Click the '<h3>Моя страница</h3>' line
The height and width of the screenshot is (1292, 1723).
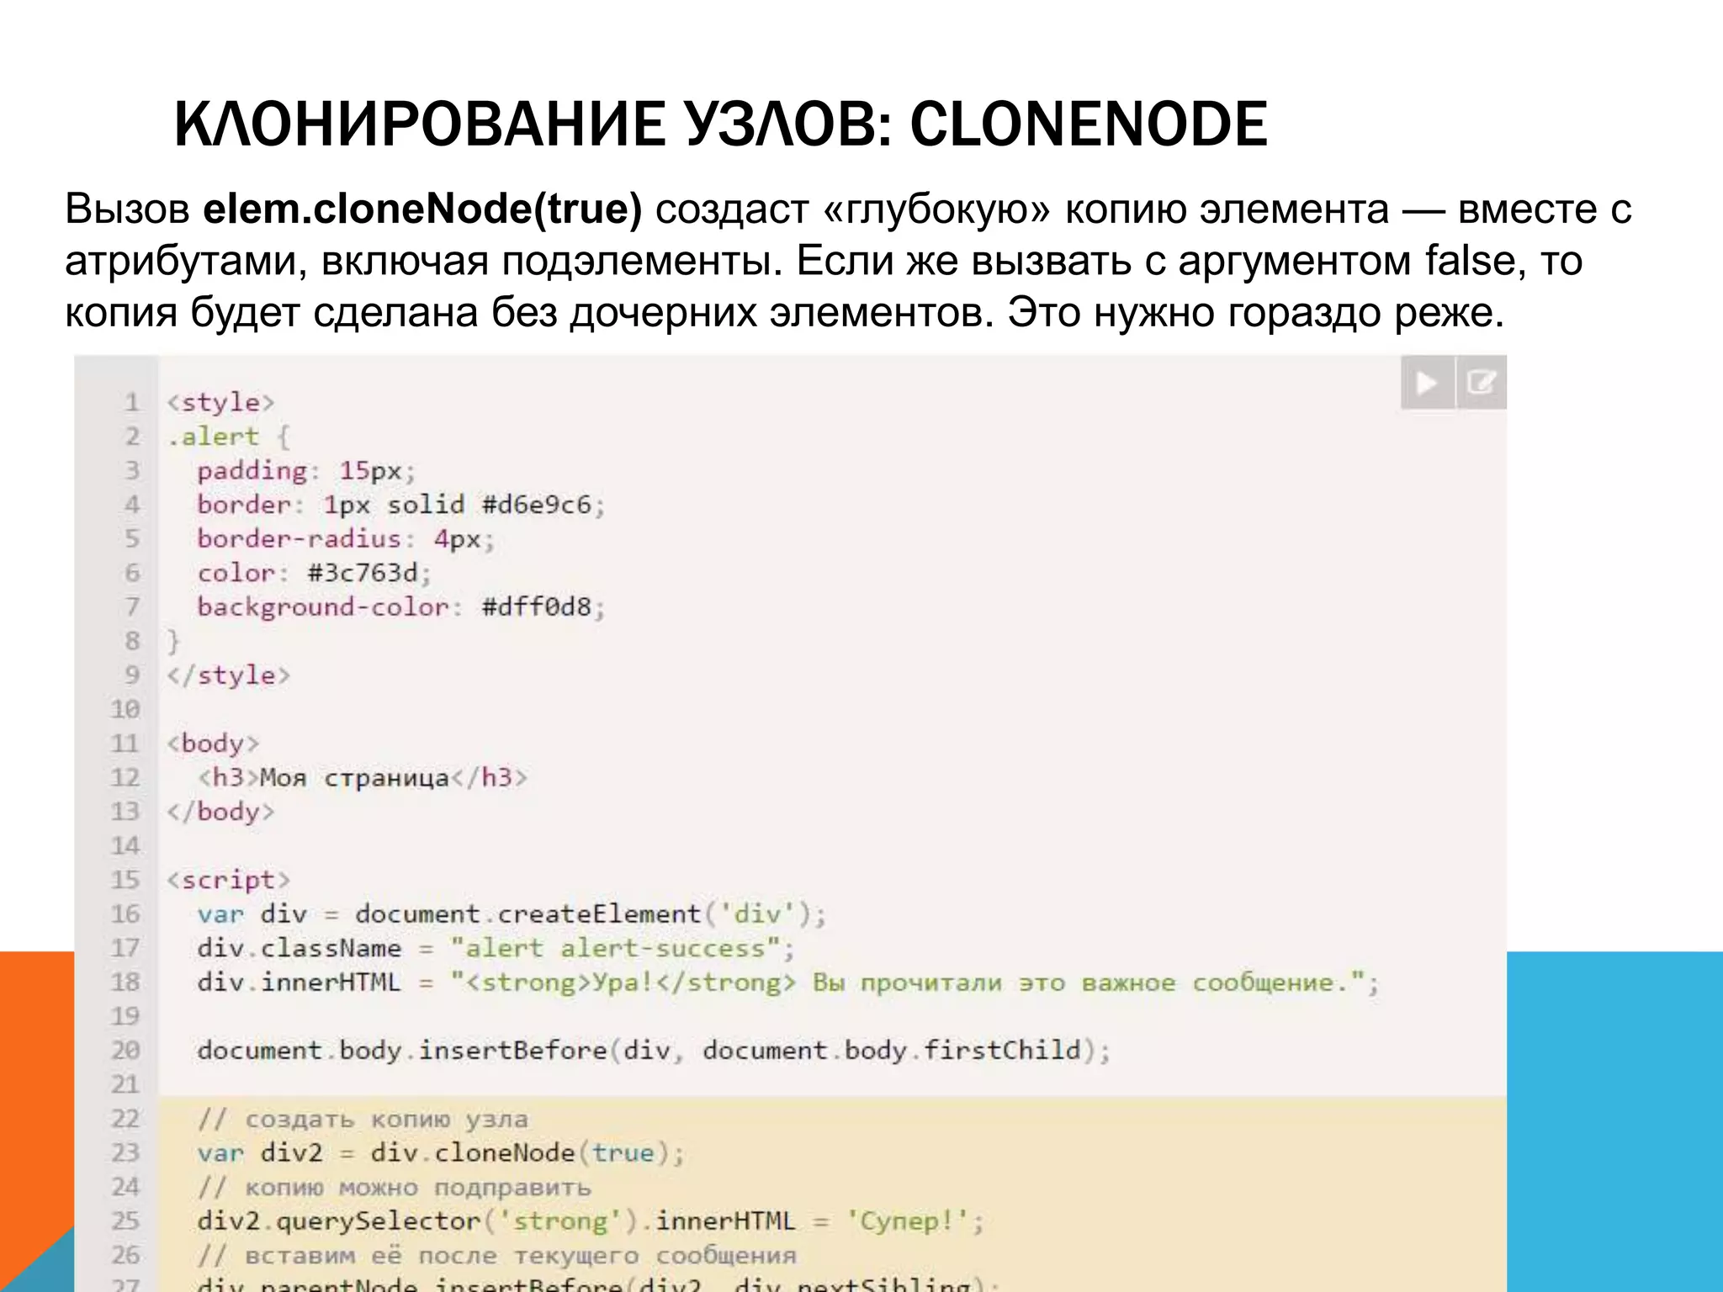tap(363, 777)
